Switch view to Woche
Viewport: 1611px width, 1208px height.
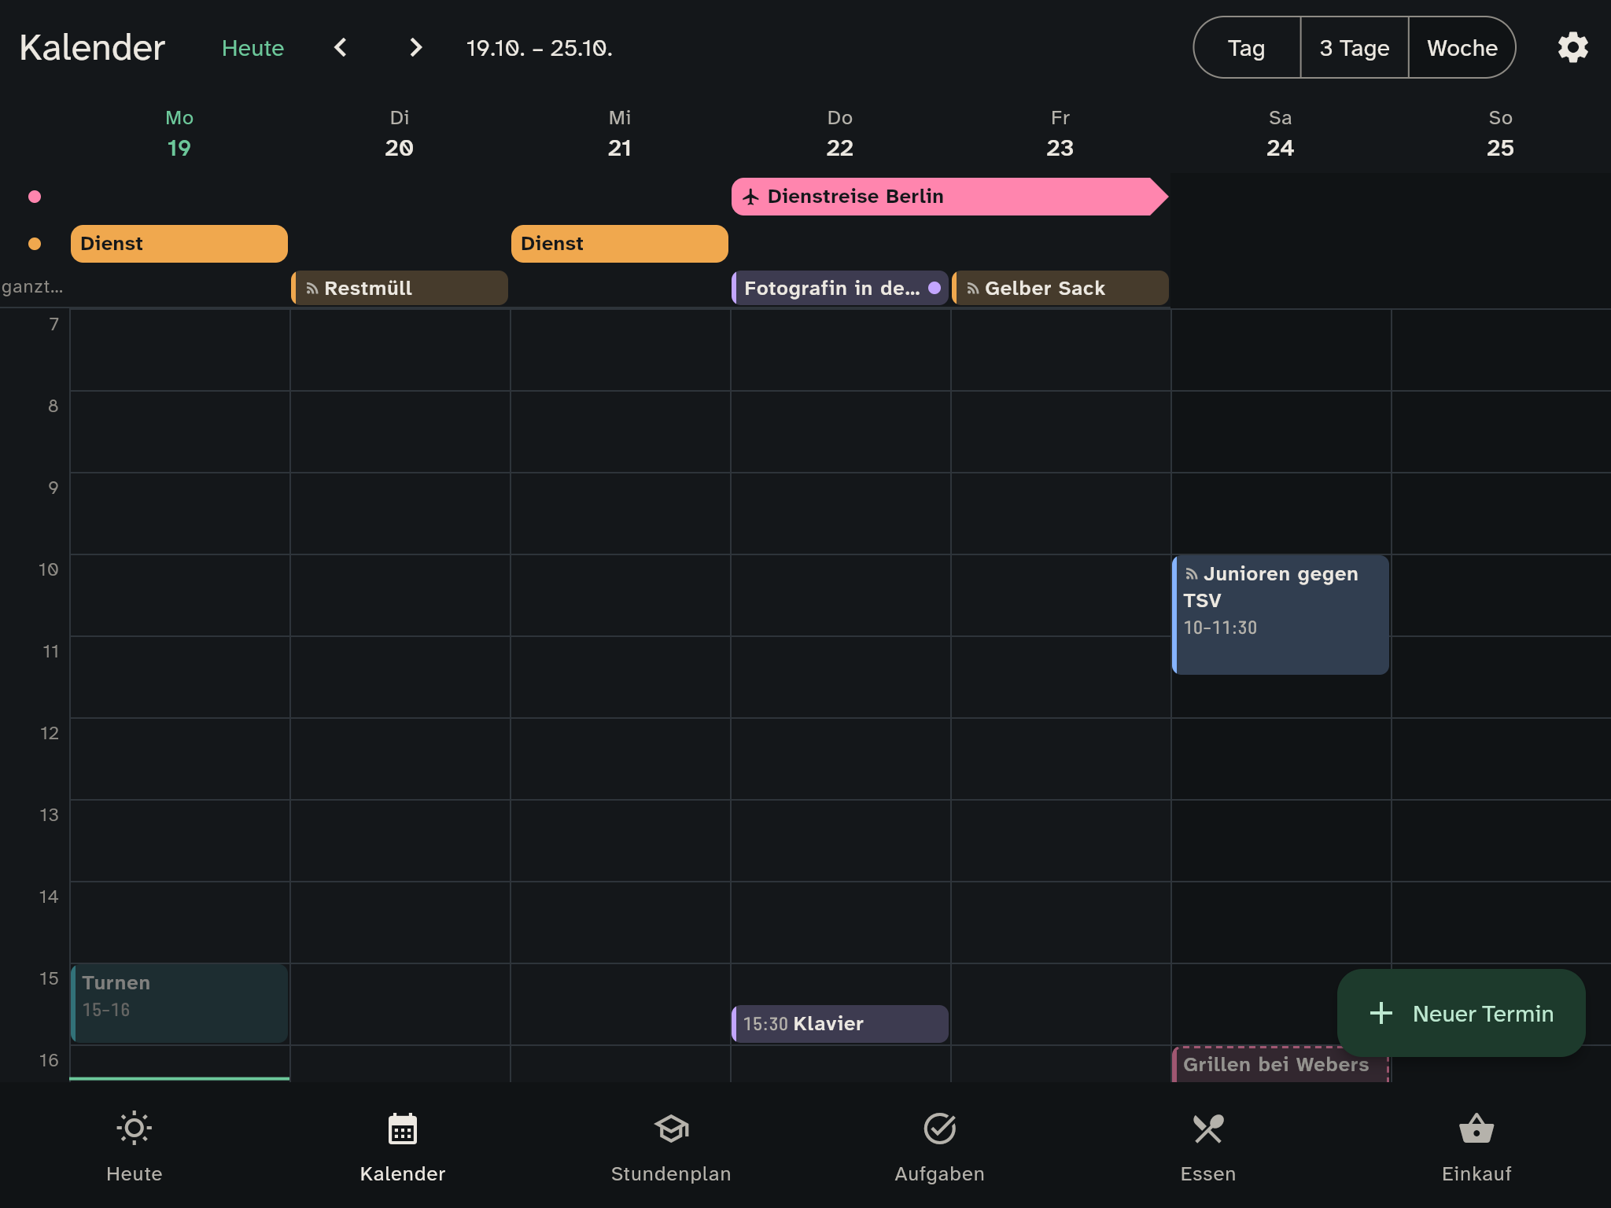point(1462,48)
